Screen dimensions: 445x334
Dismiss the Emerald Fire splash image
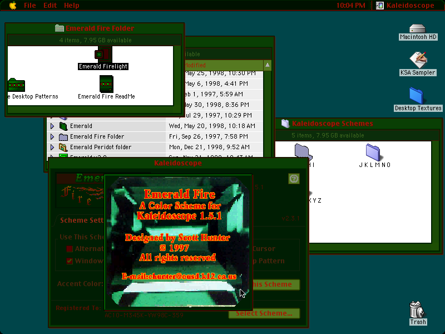178,242
